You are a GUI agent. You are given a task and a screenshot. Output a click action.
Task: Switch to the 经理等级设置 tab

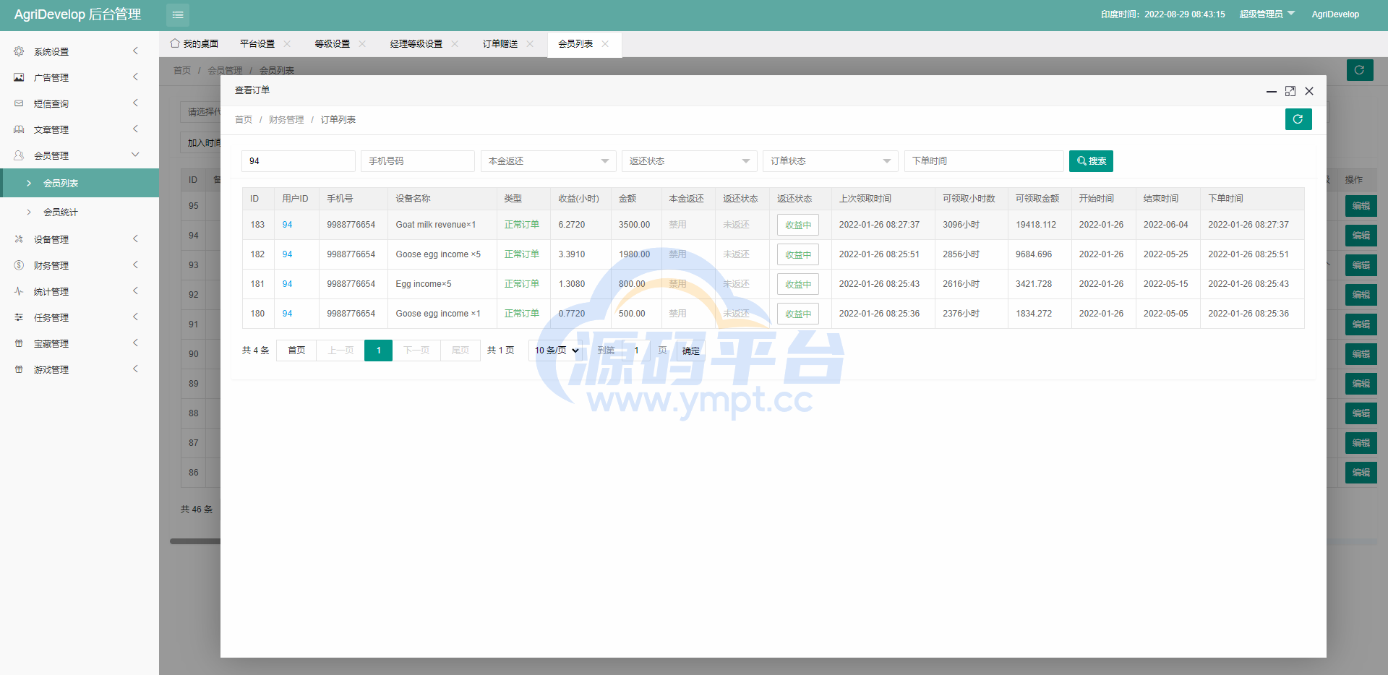coord(416,44)
